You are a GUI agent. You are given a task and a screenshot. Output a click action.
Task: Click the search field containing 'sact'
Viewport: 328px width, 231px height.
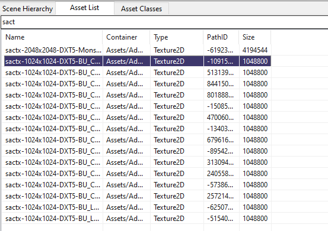(164, 22)
